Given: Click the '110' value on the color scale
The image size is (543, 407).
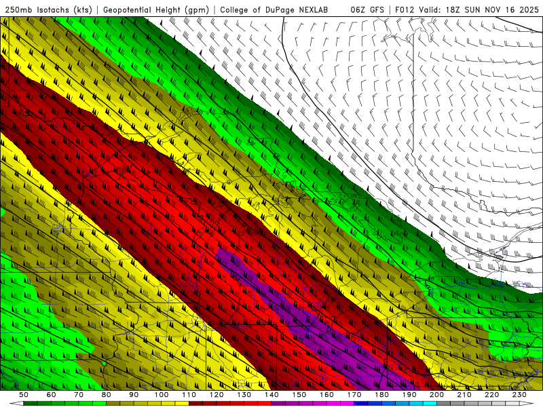Looking at the screenshot, I should [x=189, y=395].
